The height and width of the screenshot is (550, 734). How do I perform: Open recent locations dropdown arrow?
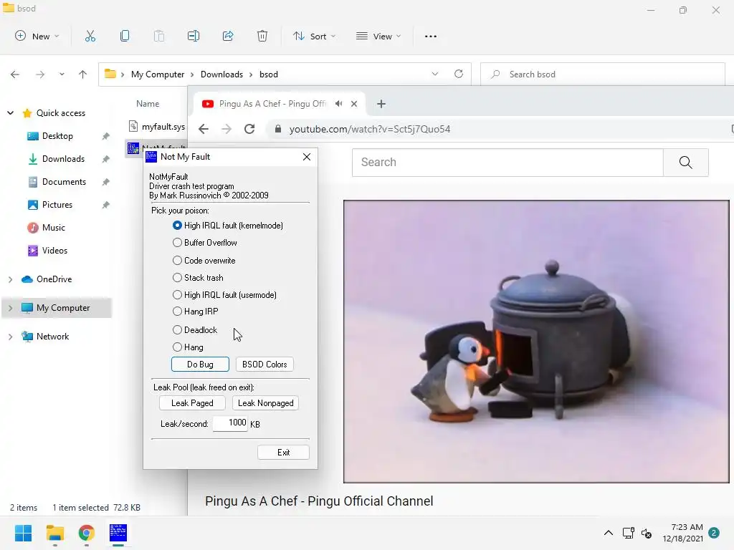click(62, 74)
